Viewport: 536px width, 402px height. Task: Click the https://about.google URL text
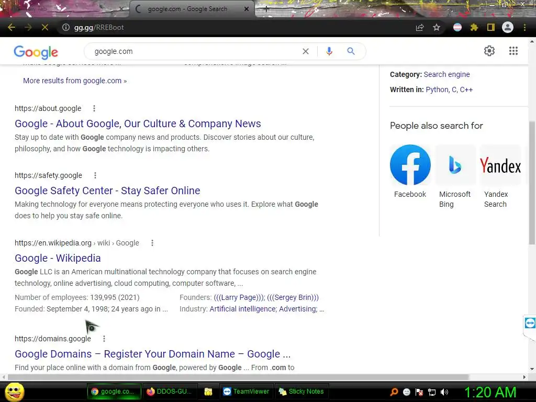[48, 108]
